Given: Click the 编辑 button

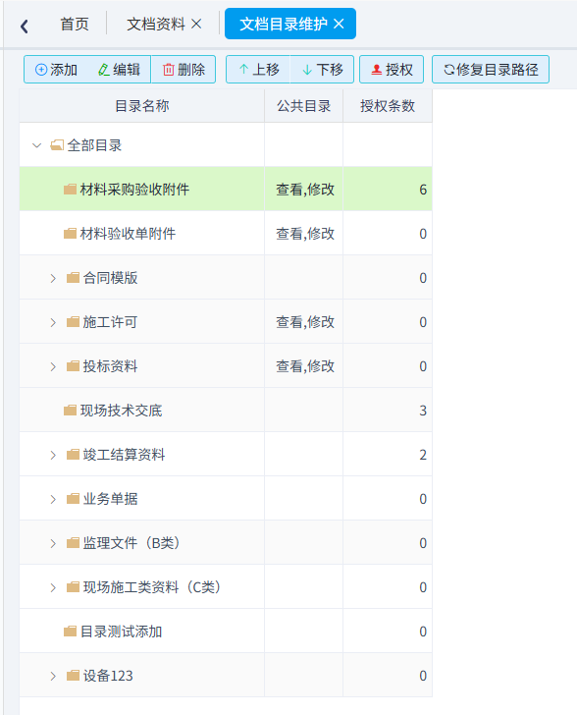Looking at the screenshot, I should coord(119,70).
